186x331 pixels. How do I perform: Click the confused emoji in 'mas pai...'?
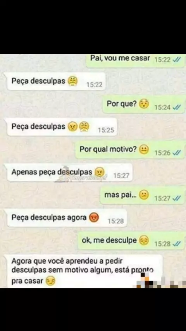pos(144,195)
